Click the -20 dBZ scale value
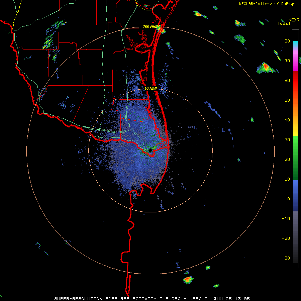This screenshot has width=301, height=301. (286, 238)
